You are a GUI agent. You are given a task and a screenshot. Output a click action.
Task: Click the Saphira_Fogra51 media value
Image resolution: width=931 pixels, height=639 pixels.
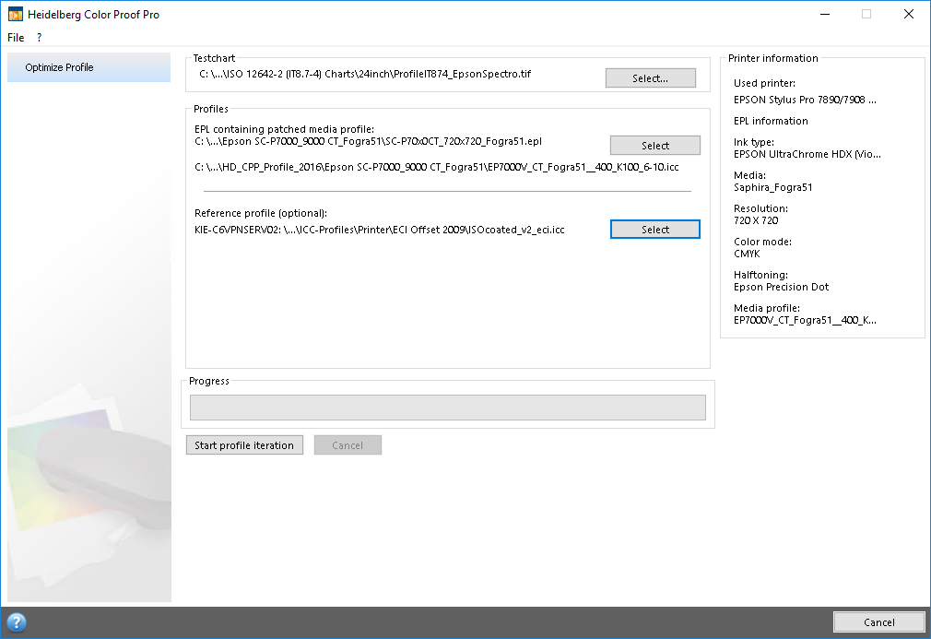pos(772,188)
